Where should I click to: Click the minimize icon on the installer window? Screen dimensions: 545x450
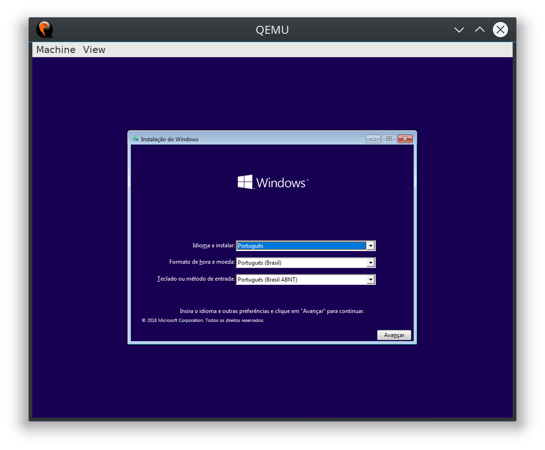click(373, 139)
